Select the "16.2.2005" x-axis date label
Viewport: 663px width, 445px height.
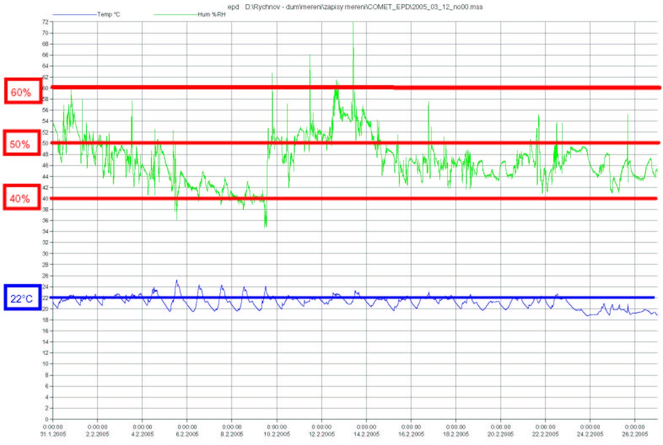click(411, 434)
